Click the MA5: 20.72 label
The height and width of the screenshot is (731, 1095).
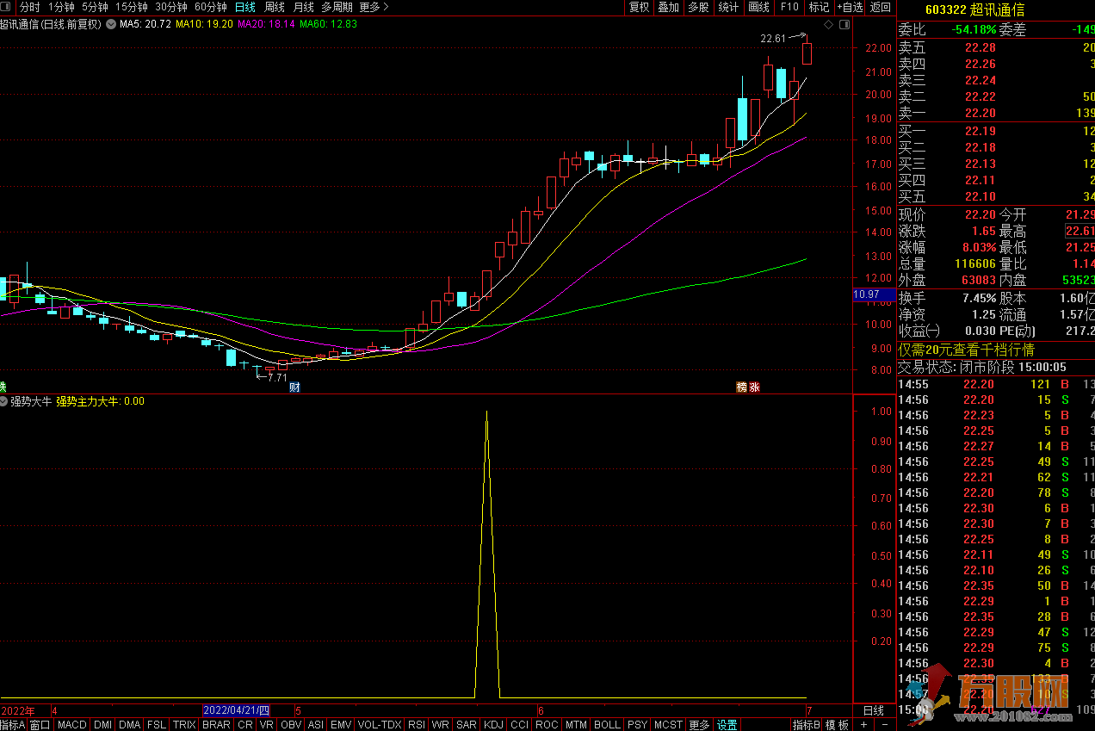tap(145, 24)
